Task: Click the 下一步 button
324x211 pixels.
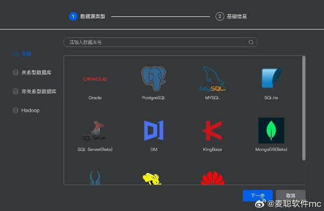Action: tap(257, 196)
